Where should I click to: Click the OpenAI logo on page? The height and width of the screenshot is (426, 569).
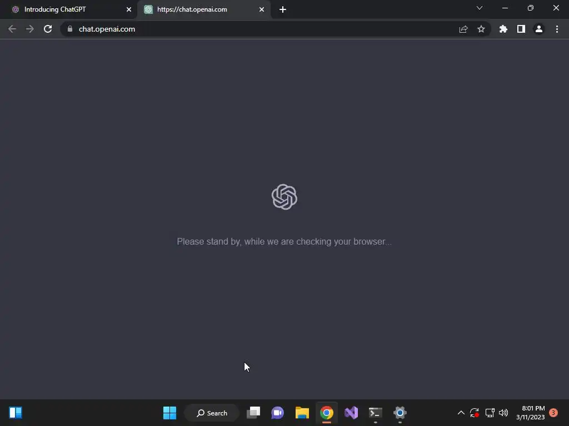click(x=284, y=197)
